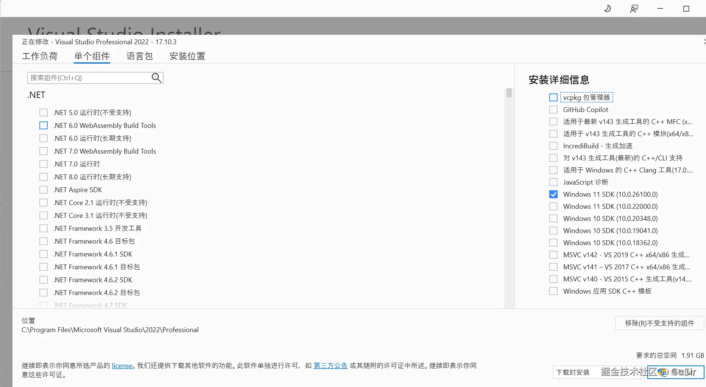Enable Windows 10 SDK (10.0.19041.0)

tap(553, 231)
